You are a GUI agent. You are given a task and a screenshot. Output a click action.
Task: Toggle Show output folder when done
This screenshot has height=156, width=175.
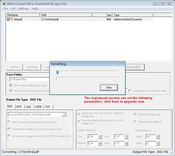click(x=11, y=85)
